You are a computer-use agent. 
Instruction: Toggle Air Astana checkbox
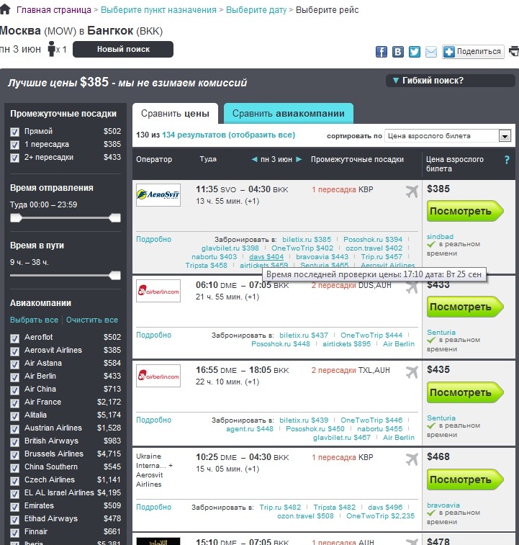tap(14, 364)
